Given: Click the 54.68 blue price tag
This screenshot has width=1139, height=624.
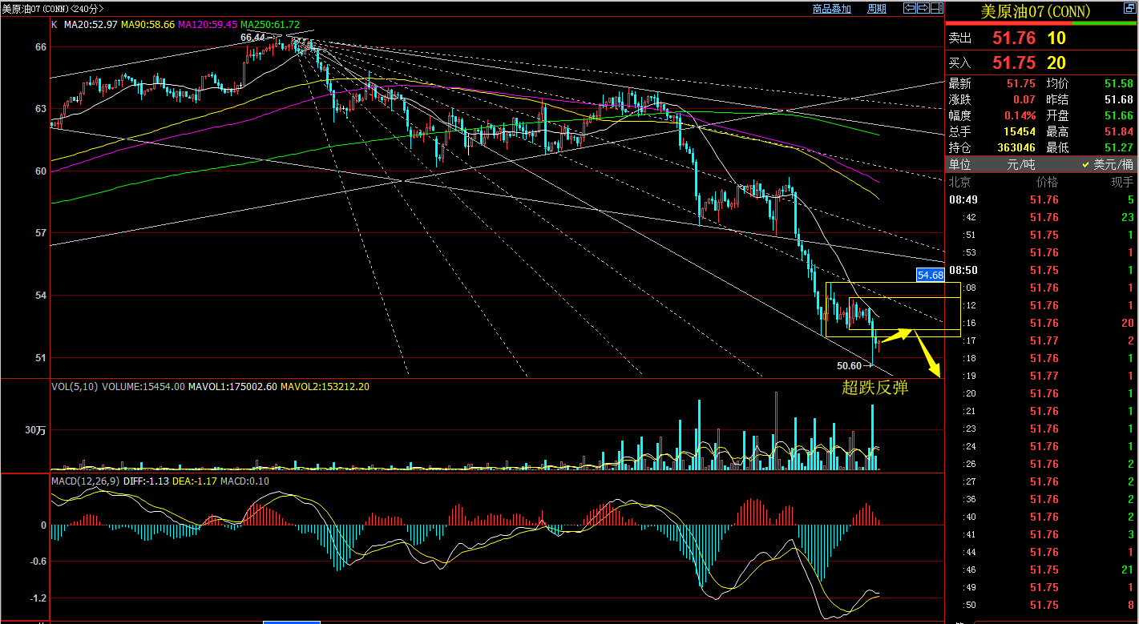Looking at the screenshot, I should (x=931, y=275).
